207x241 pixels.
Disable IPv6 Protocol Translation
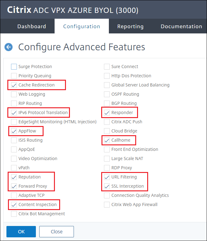click(x=14, y=113)
